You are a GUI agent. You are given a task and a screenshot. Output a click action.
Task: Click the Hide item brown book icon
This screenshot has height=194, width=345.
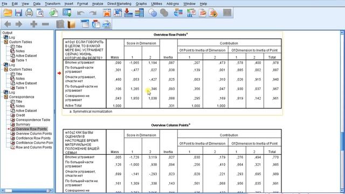(71, 24)
